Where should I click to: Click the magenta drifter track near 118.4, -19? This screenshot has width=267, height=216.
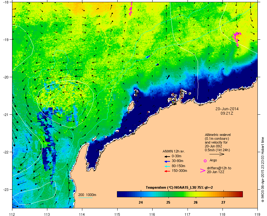coord(237,39)
